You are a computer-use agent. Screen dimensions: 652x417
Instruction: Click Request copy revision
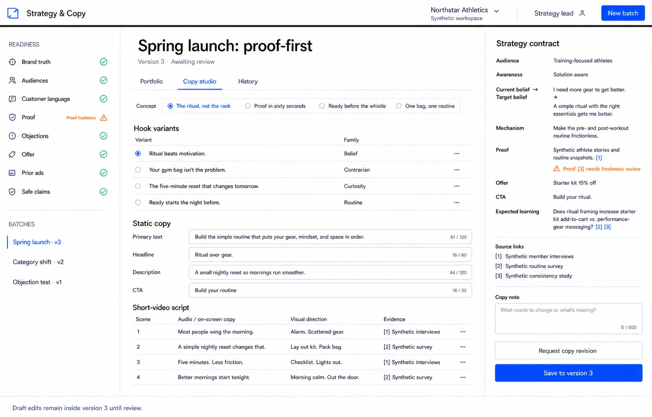click(x=568, y=351)
